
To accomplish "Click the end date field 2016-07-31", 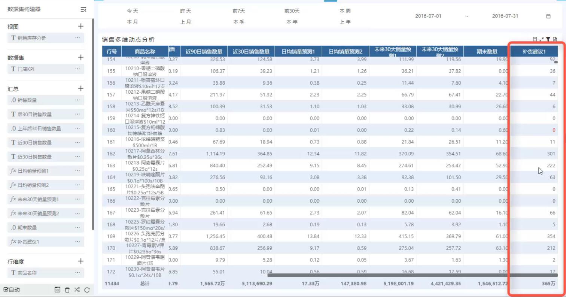I will [x=505, y=16].
